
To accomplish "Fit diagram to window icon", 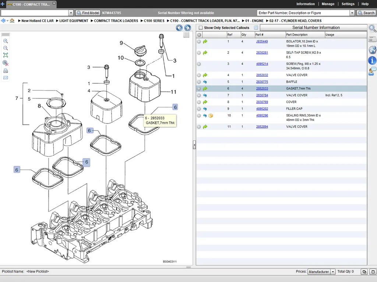I will click(x=6, y=55).
